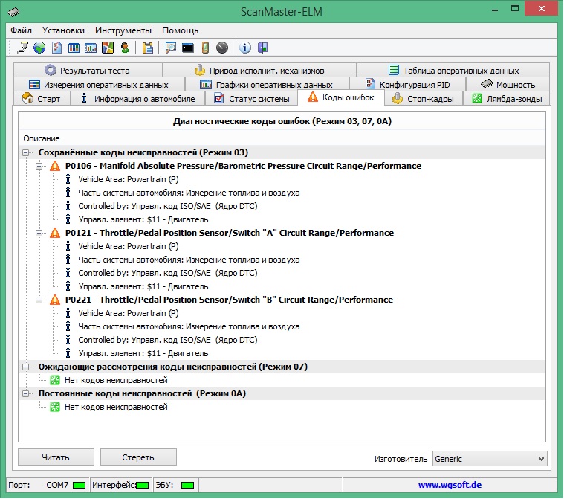
Task: Switch to Информация о автомобиле tab
Action: [x=137, y=98]
